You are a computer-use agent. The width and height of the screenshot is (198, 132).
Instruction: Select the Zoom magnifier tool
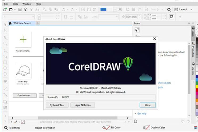coord(5,43)
